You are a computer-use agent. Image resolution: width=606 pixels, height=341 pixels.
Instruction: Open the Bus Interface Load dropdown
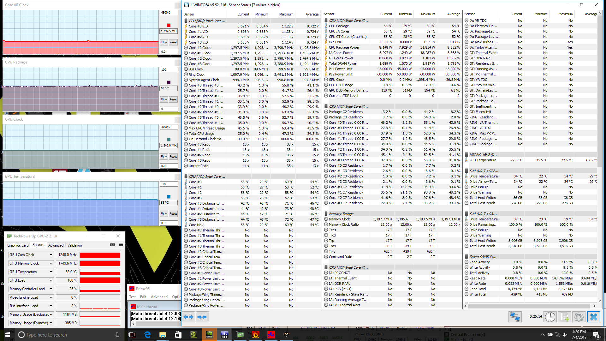pyautogui.click(x=50, y=306)
